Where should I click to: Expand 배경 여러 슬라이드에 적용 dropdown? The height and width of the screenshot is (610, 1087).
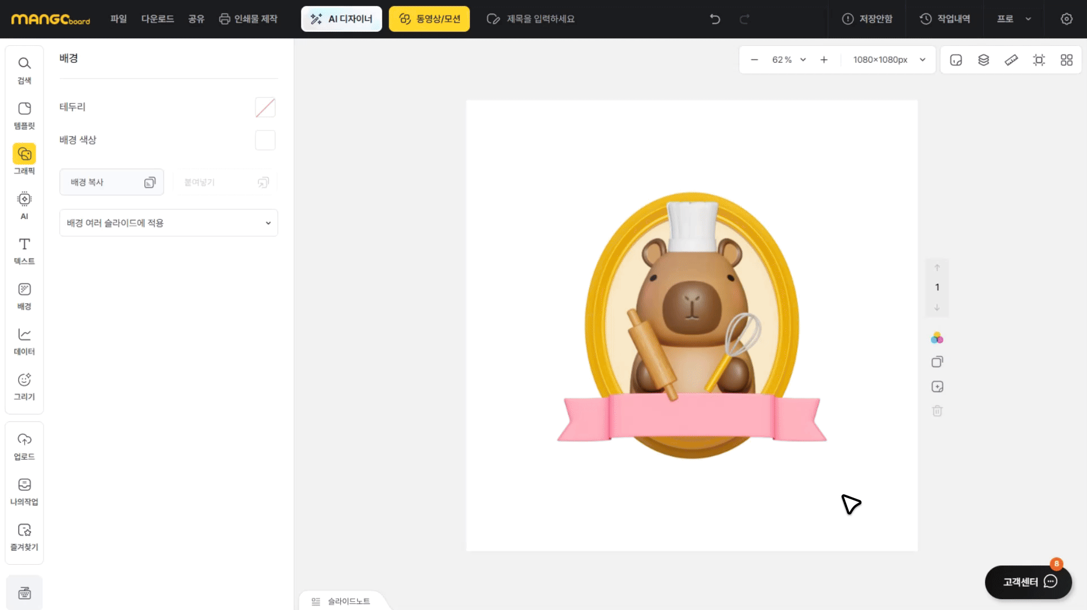point(169,223)
